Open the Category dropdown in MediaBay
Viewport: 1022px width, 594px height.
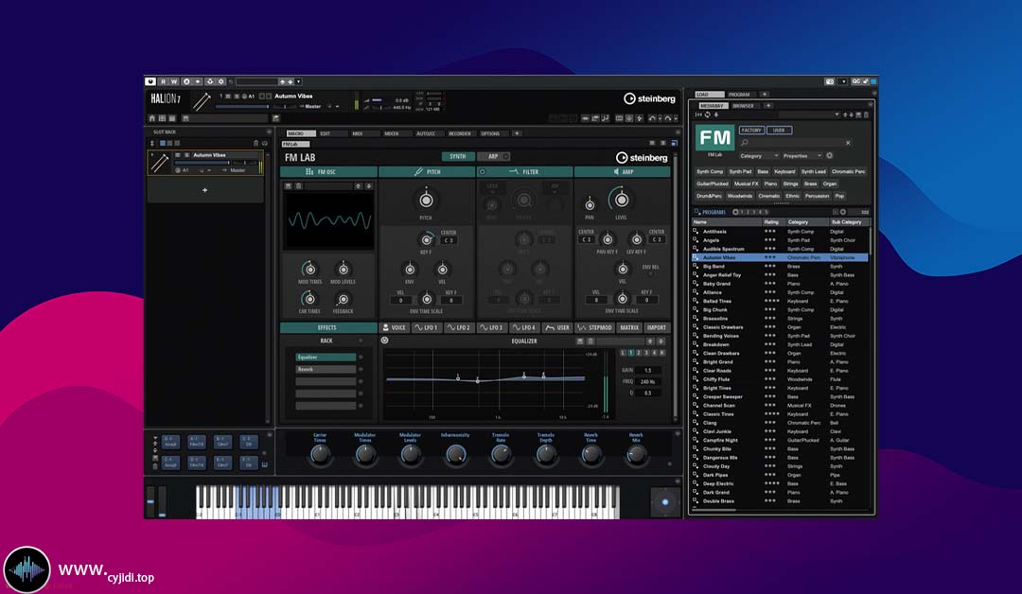click(x=758, y=156)
